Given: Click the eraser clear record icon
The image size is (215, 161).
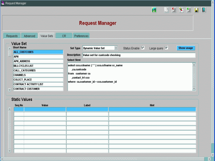Looking at the screenshot, I should point(181,10).
